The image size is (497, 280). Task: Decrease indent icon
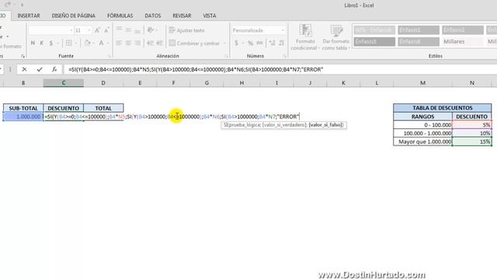pos(150,43)
